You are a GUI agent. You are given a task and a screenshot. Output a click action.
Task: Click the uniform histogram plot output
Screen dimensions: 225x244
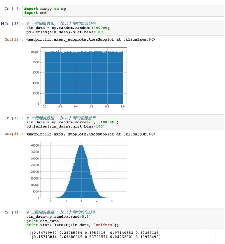[79, 78]
